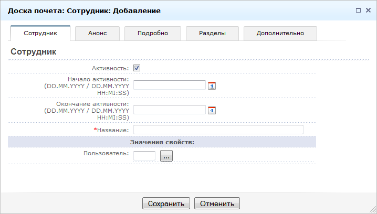Click the Значения свойств section header
Image resolution: width=377 pixels, height=214 pixels.
(x=162, y=142)
